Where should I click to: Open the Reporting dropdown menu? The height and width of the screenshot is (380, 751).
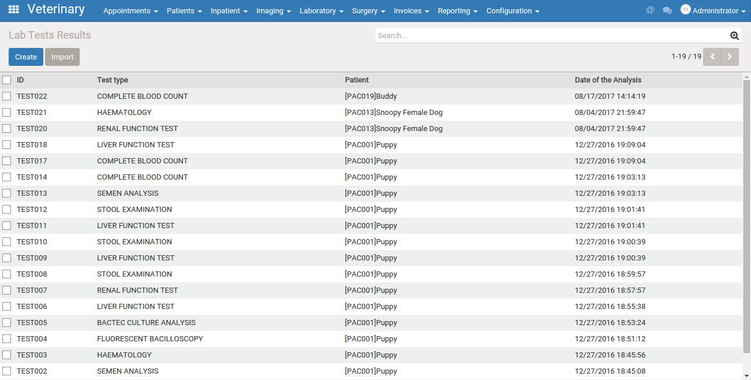point(458,11)
